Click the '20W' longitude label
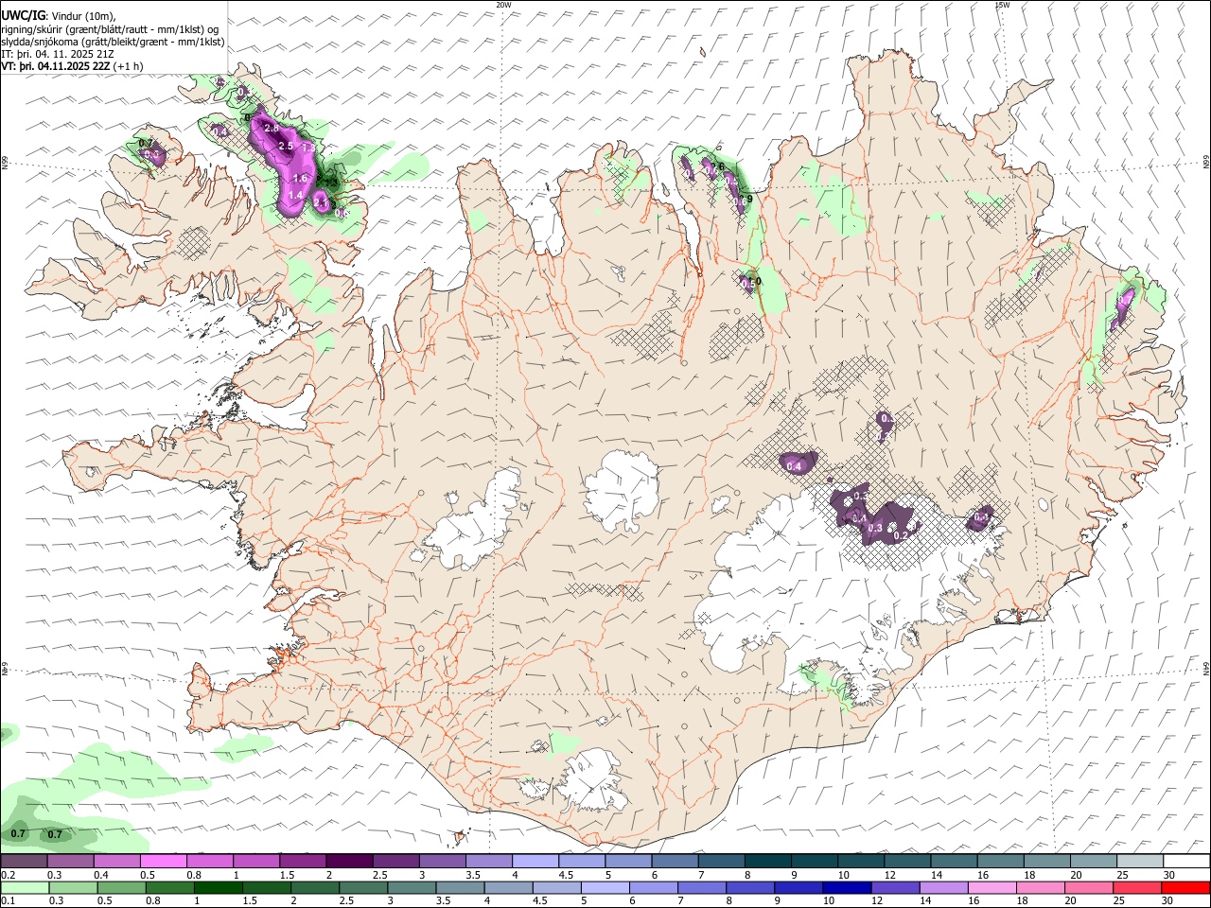Screen dimensions: 1211x908 503,5
